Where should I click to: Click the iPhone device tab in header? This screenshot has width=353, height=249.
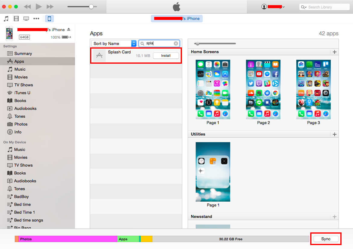[177, 18]
